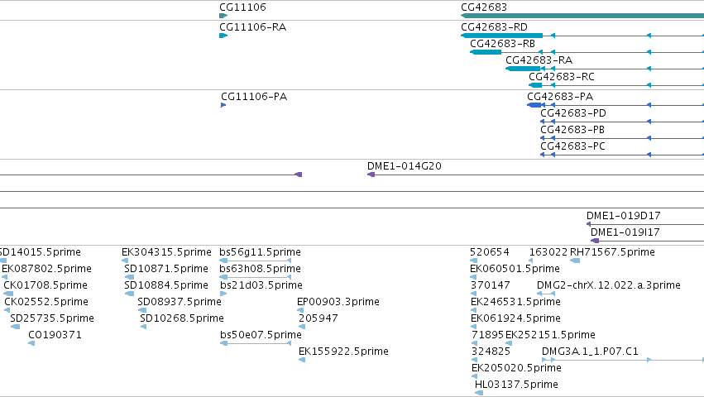Image resolution: width=704 pixels, height=397 pixels.
Task: Click the CG42683 gene bar
Action: [x=582, y=16]
